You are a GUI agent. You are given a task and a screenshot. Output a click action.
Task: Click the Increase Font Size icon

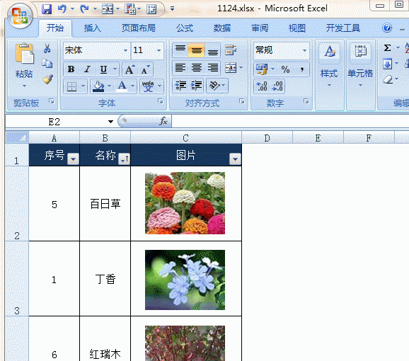tap(129, 69)
